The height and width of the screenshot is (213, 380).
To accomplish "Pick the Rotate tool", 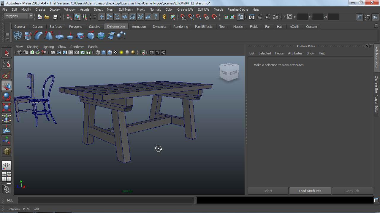I will (x=7, y=97).
